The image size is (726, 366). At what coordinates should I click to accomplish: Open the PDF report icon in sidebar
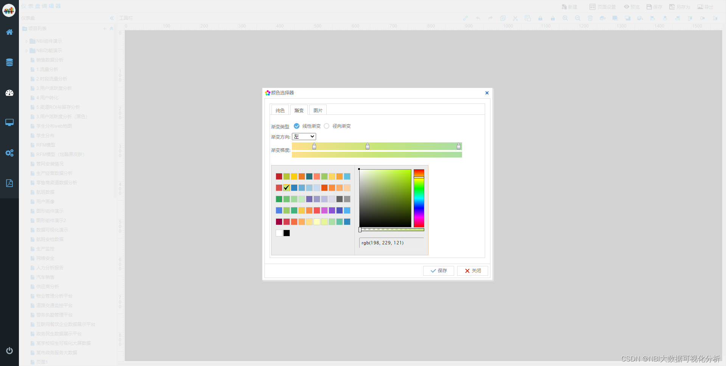[x=9, y=183]
